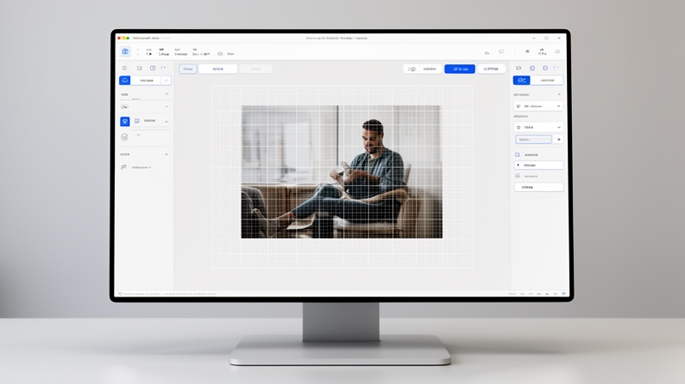Screen dimensions: 685x384
Task: Click the magic wand icon atop right panel
Action: 519,69
